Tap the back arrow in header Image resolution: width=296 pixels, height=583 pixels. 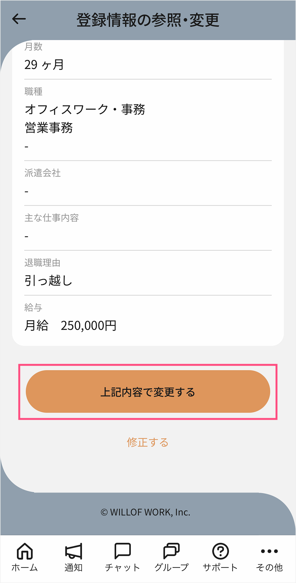[19, 19]
